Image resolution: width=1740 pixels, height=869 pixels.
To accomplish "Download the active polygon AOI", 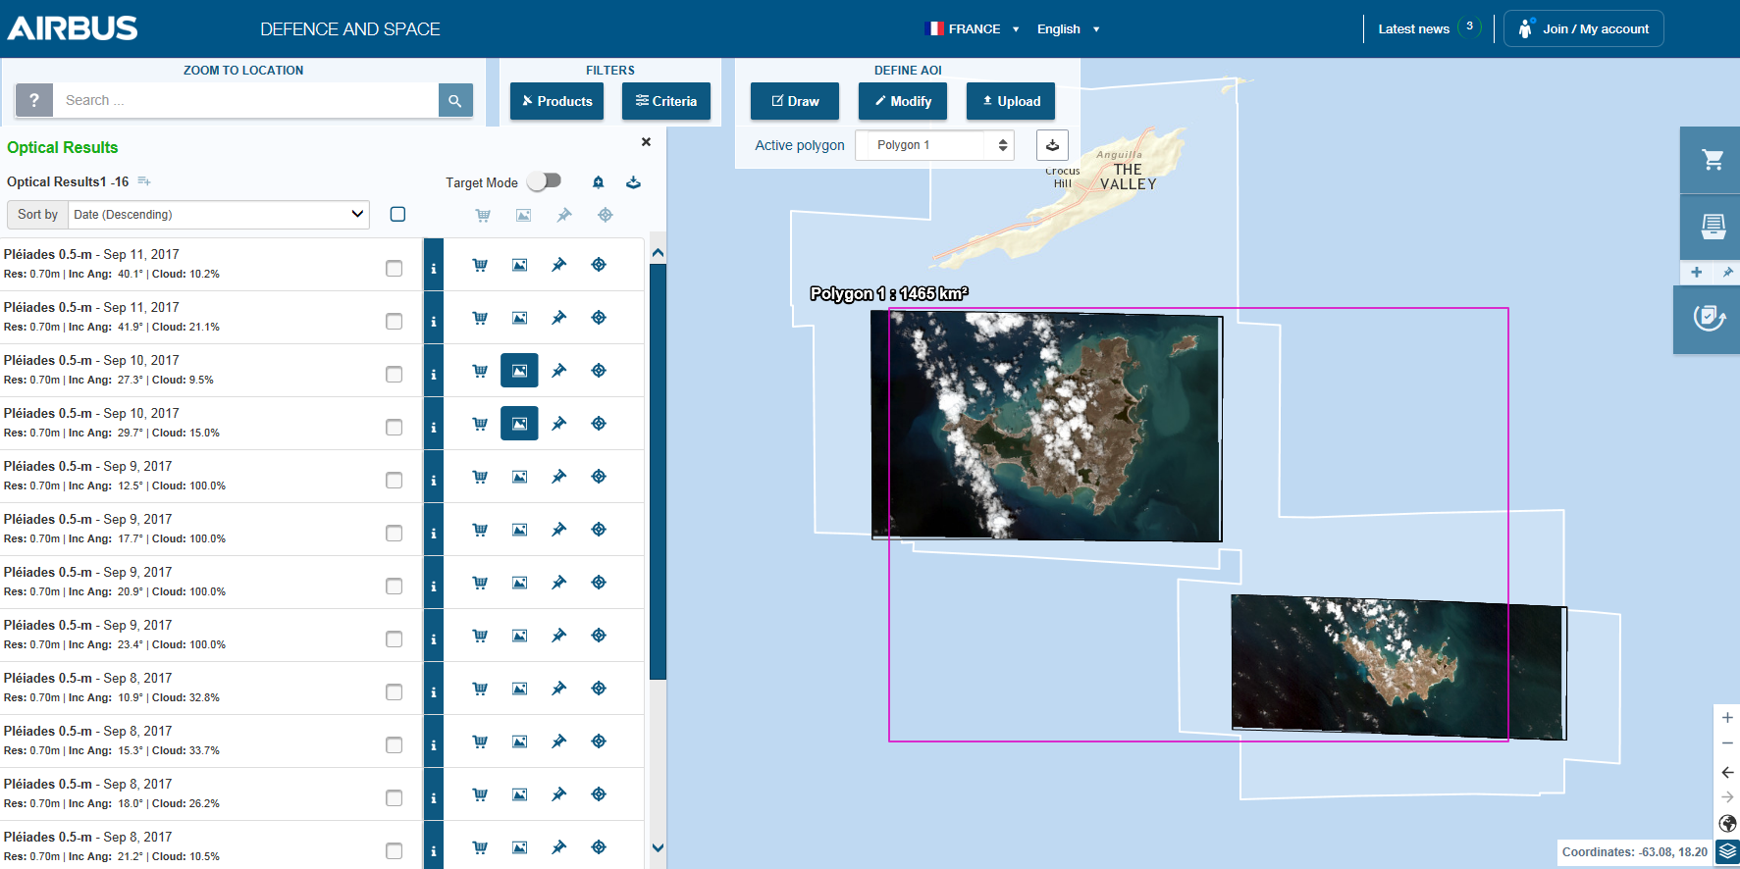I will (1052, 145).
